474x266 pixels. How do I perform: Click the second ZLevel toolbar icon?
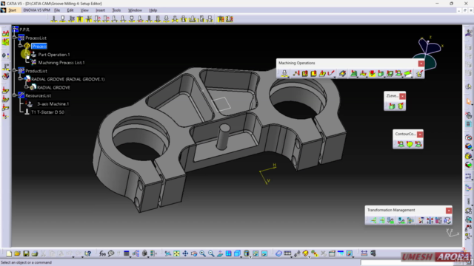tap(401, 106)
